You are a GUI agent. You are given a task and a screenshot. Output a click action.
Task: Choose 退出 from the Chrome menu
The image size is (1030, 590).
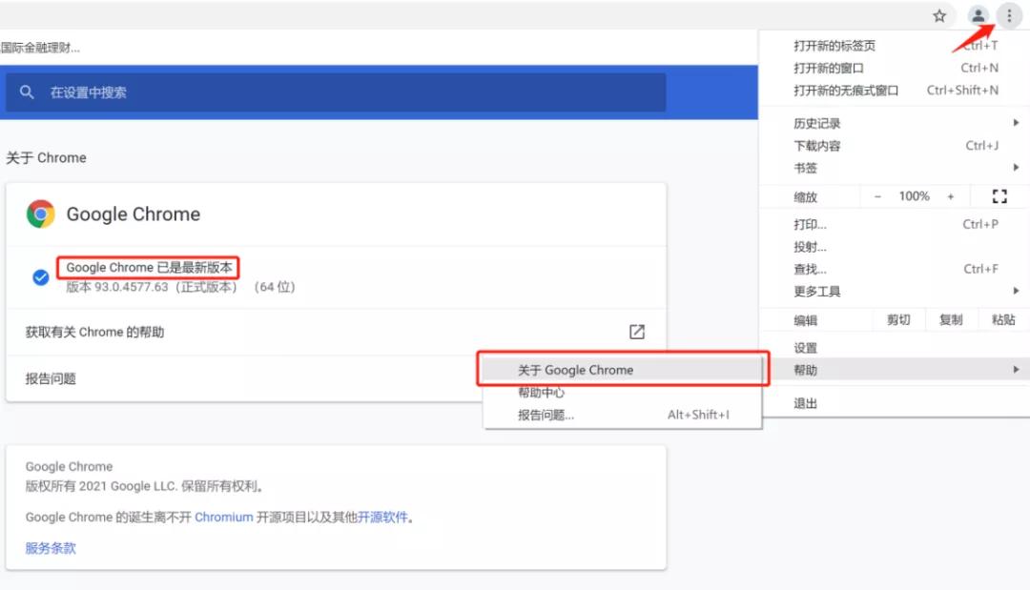point(895,403)
